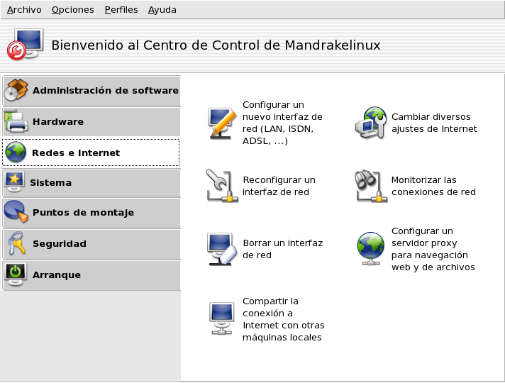Click the globe and wrench Internet settings icon
Image resolution: width=505 pixels, height=383 pixels.
[371, 123]
